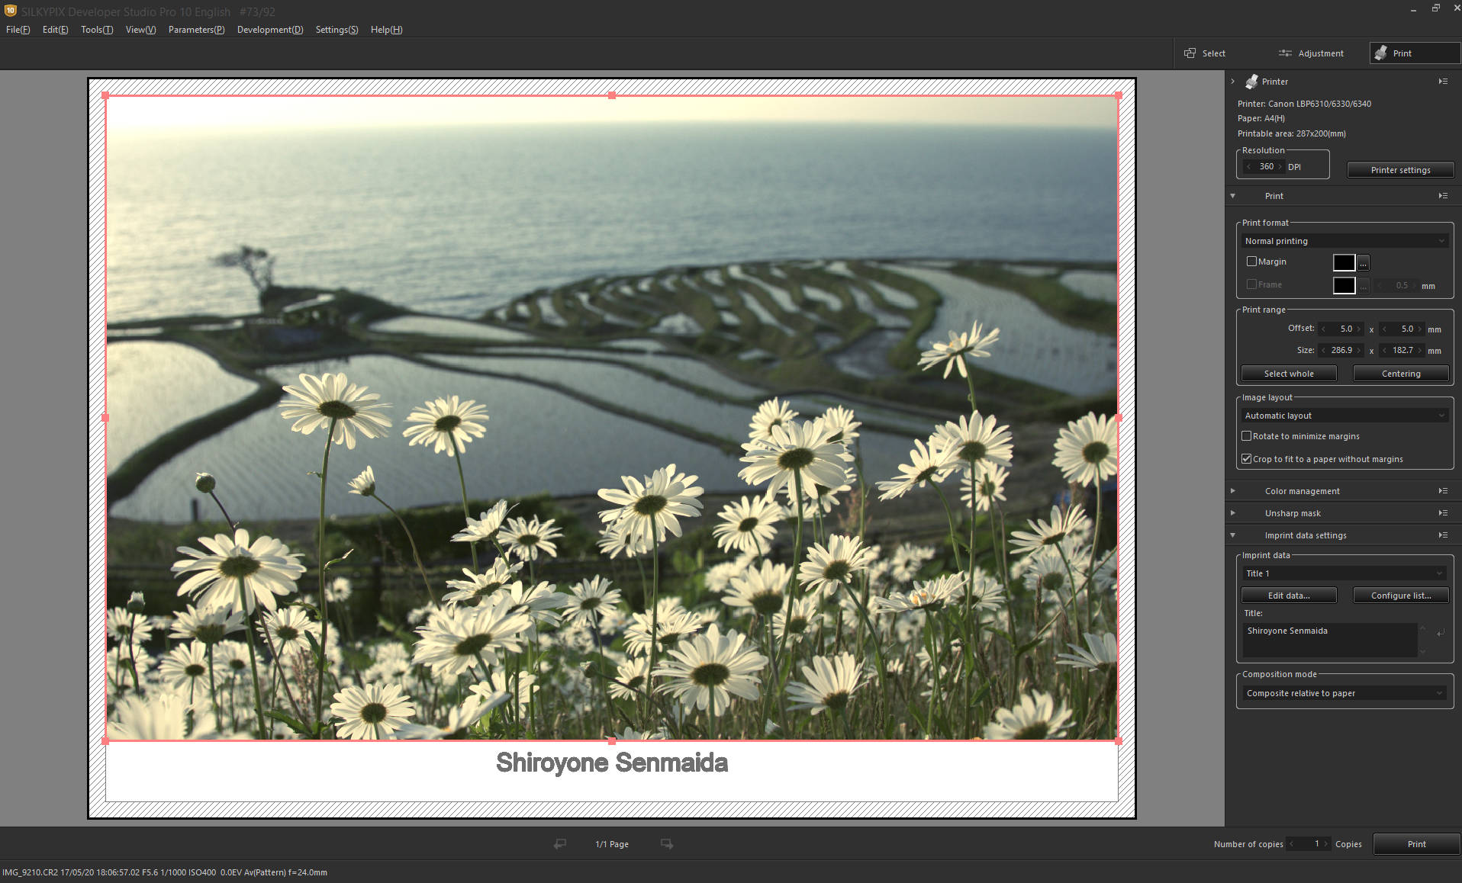Switch to the Print tab at top
The image size is (1462, 883).
pyautogui.click(x=1415, y=53)
